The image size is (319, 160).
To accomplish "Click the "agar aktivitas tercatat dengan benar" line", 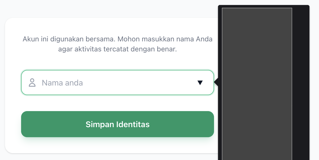I will coord(118,49).
